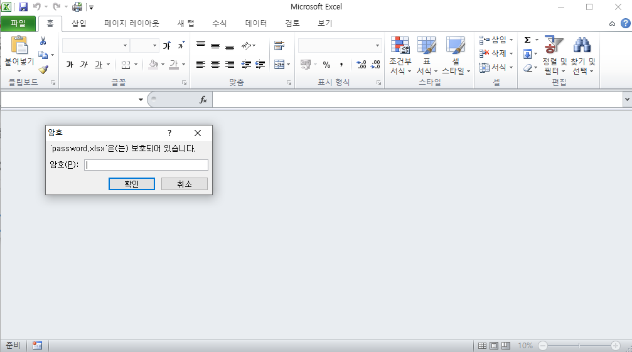
Task: Click the cell borders icon
Action: tap(126, 65)
